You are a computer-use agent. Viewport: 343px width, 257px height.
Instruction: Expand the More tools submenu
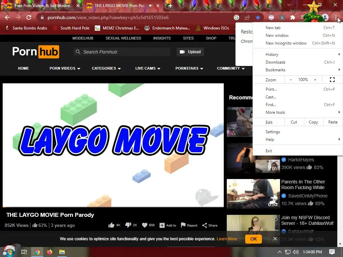coord(298,112)
